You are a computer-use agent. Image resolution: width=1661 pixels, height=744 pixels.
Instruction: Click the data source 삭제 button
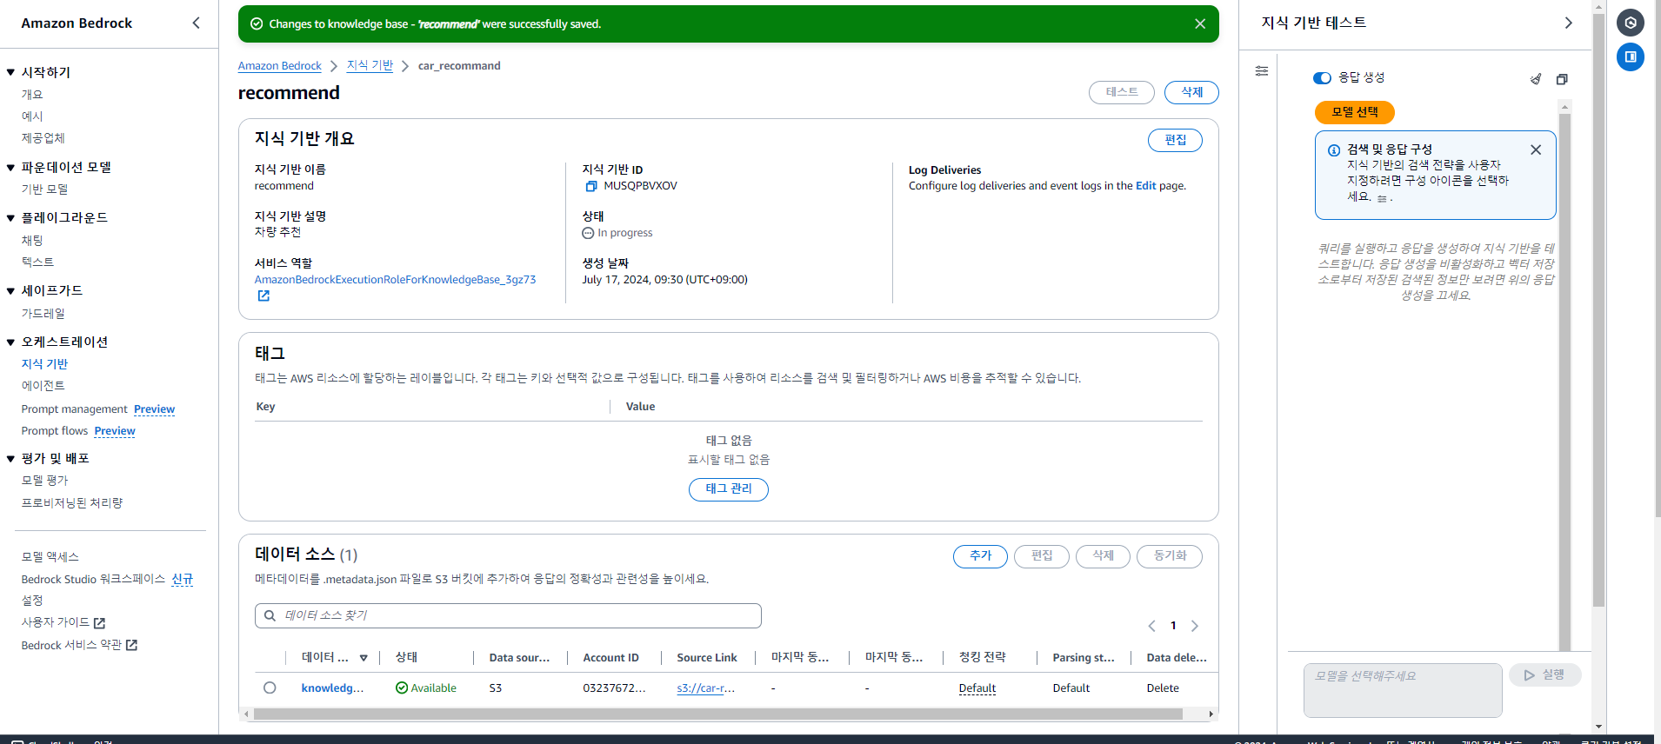click(1103, 556)
